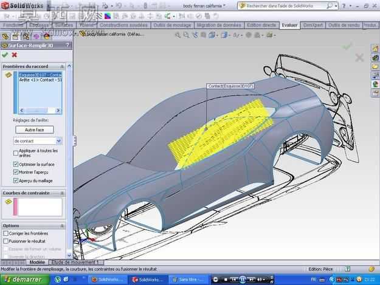The image size is (380, 285).
Task: Click the faded green confirmation checkmark in viewport
Action: (347, 46)
